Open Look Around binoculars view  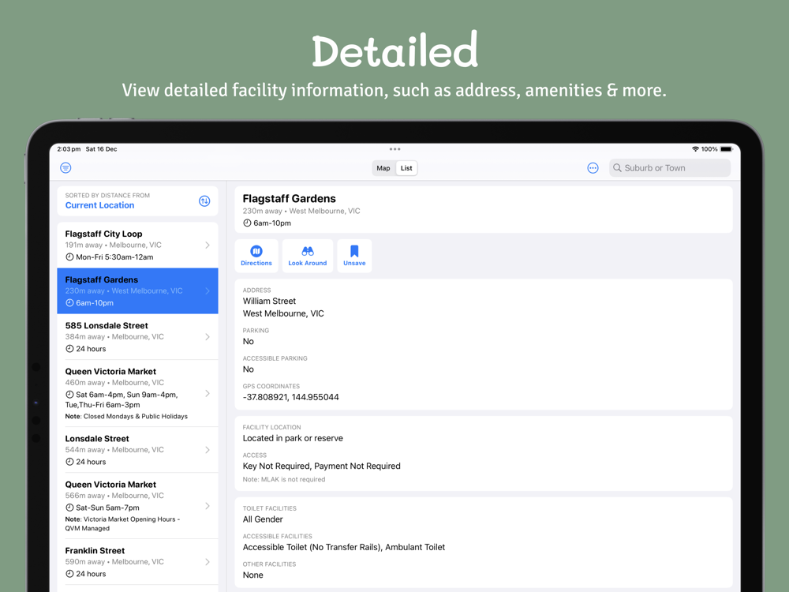coord(308,256)
